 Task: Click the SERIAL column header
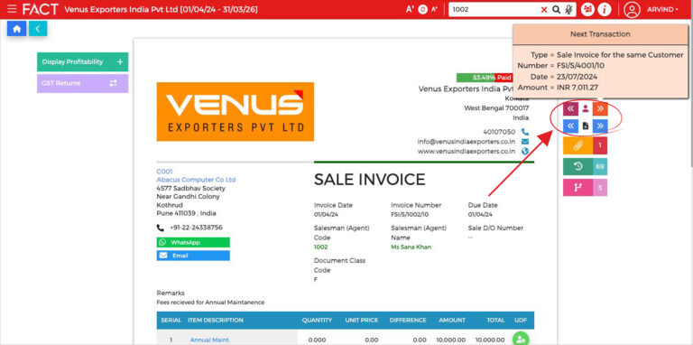click(171, 321)
